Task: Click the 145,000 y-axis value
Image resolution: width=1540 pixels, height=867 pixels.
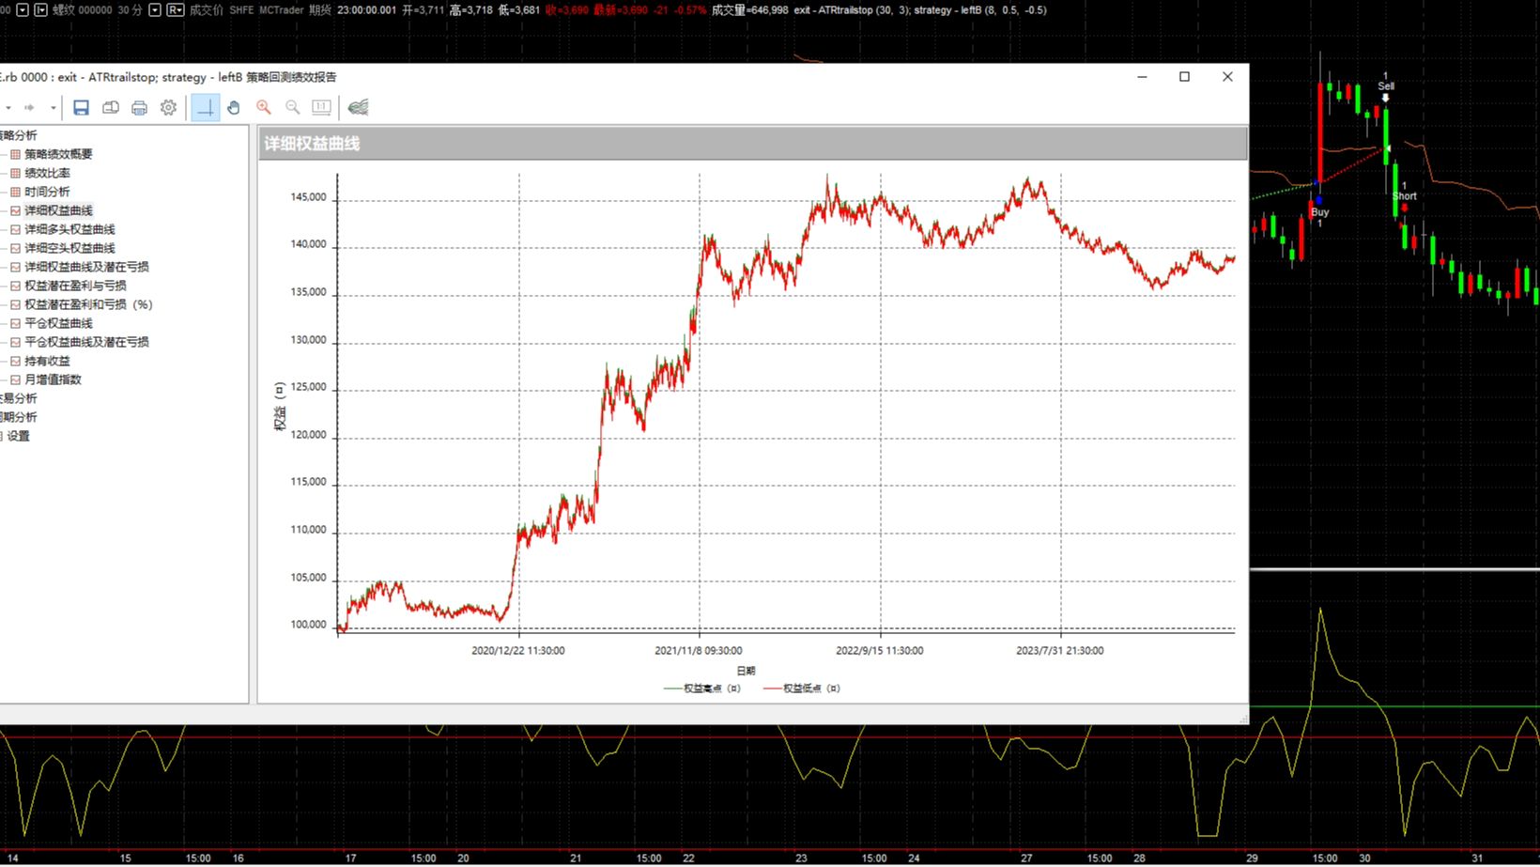Action: point(308,197)
